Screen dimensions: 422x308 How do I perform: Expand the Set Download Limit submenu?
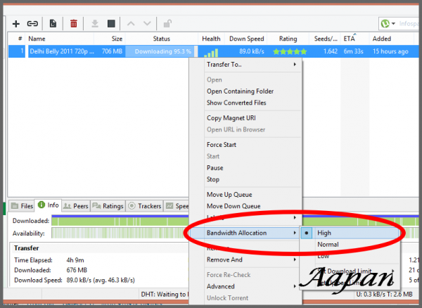[350, 271]
